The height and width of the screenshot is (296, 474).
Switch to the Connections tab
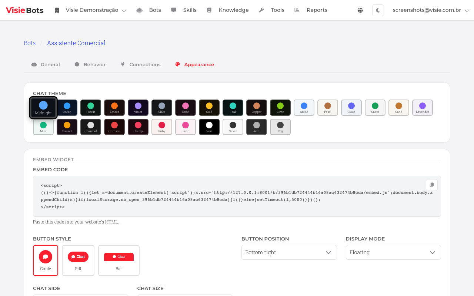[x=140, y=64]
